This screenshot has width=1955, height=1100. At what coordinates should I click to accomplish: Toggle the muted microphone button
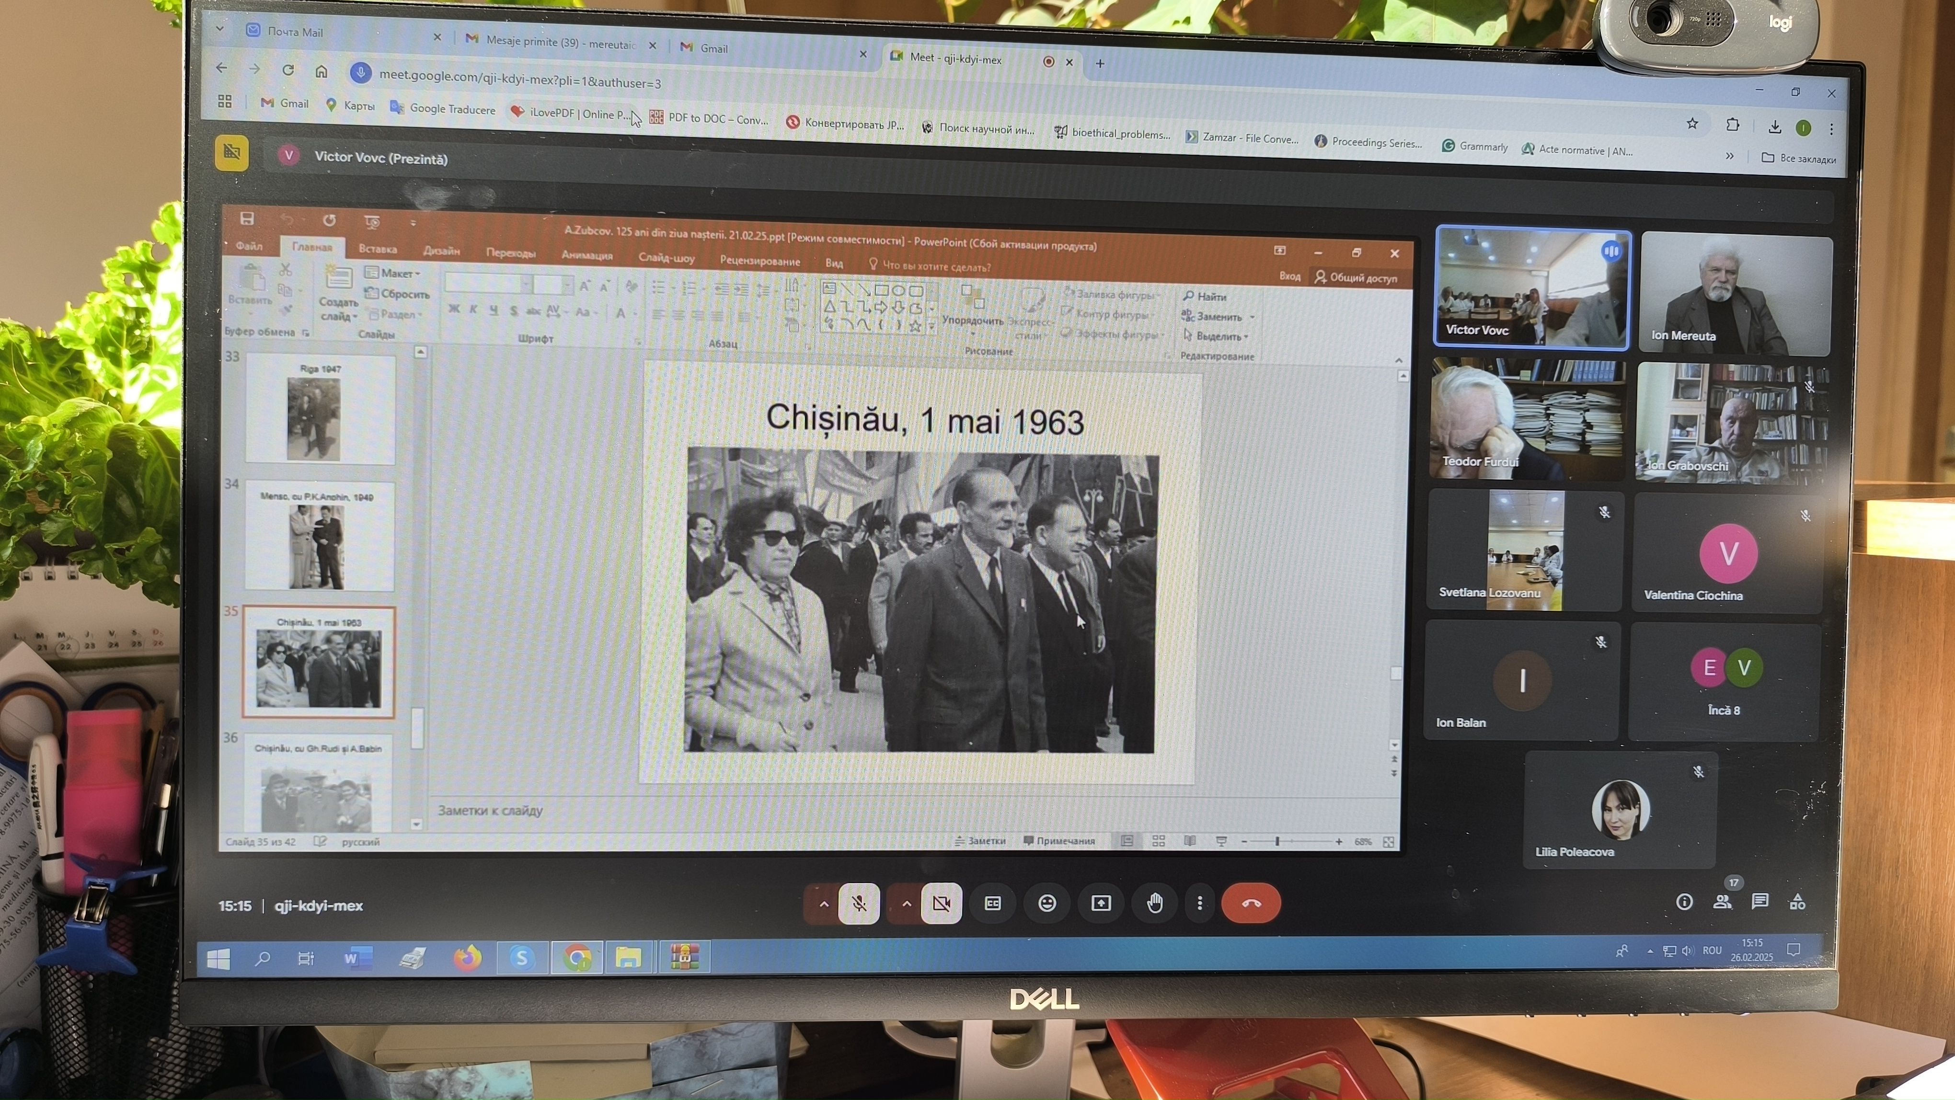858,903
